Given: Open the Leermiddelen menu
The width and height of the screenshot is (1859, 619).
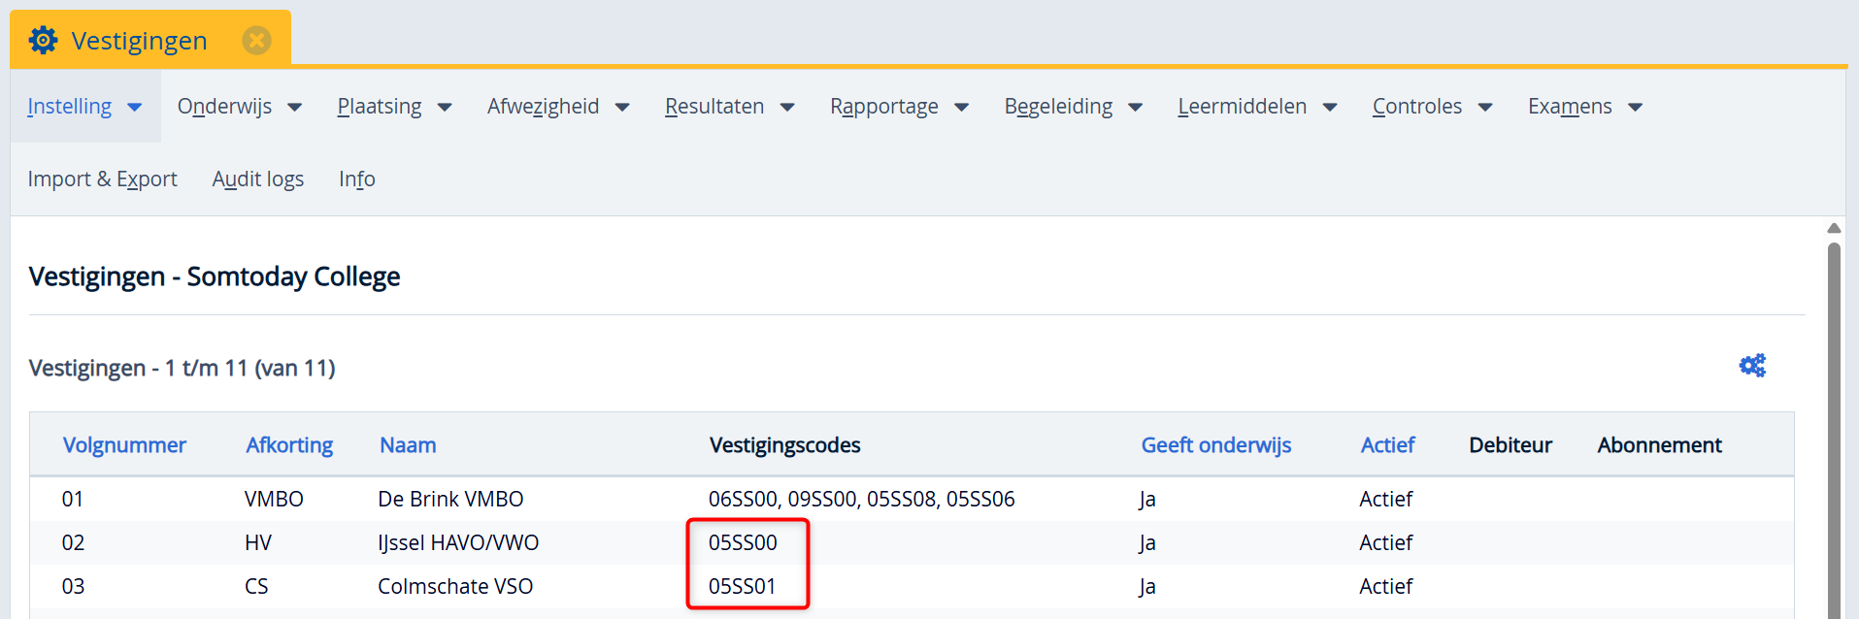Looking at the screenshot, I should [x=1256, y=107].
